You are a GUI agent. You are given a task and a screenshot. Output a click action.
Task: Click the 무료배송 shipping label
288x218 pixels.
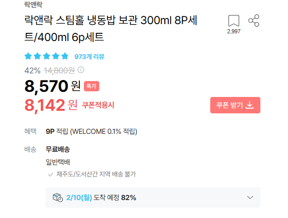click(58, 149)
